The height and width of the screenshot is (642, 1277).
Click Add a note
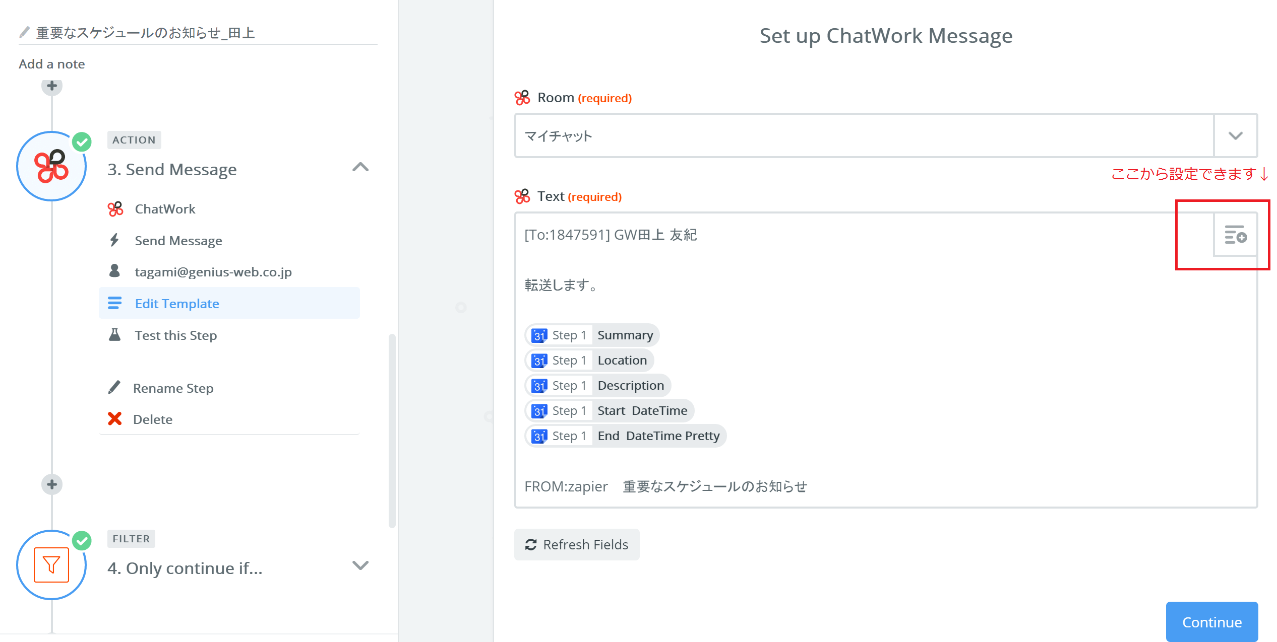[x=52, y=64]
